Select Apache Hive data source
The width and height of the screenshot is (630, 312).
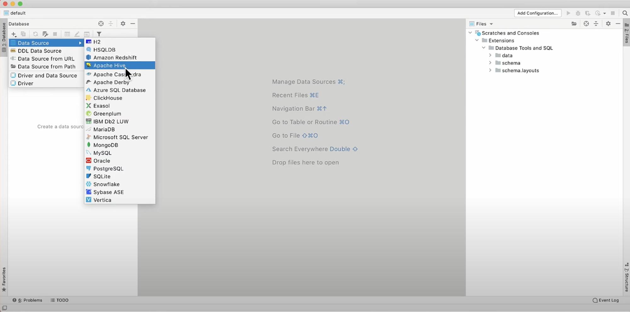tap(120, 65)
